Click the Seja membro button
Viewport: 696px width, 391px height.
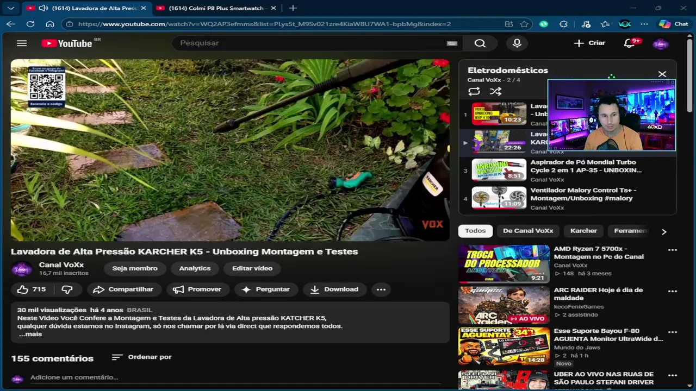point(135,268)
